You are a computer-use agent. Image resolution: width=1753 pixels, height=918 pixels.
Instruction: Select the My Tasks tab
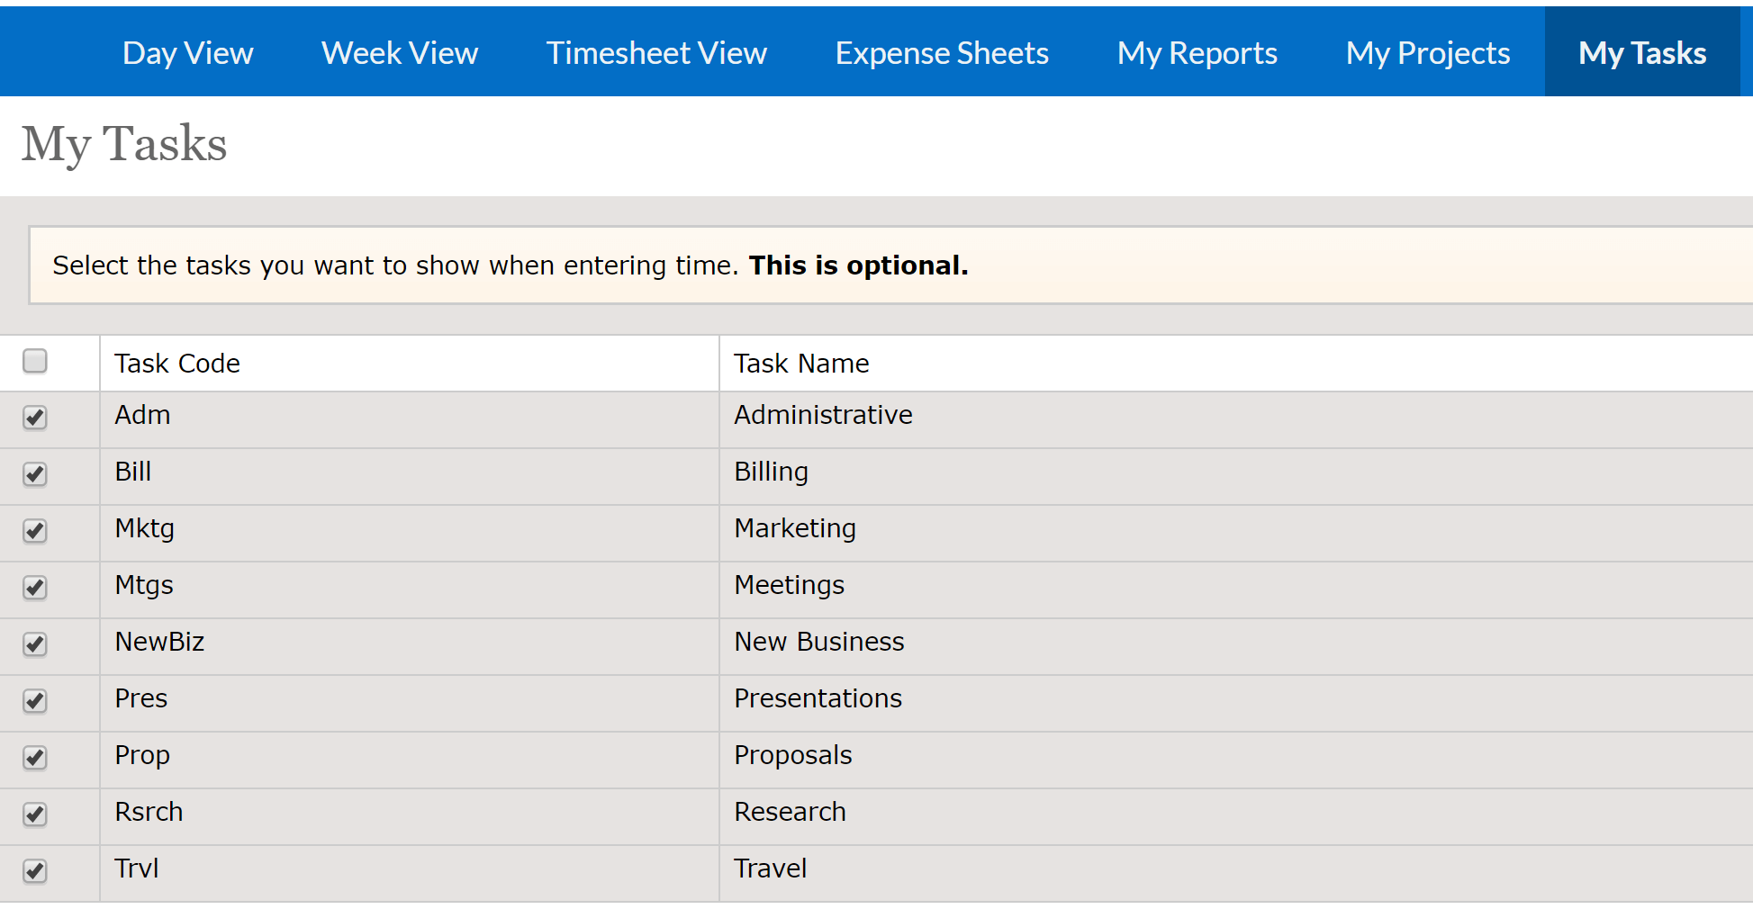coord(1641,52)
